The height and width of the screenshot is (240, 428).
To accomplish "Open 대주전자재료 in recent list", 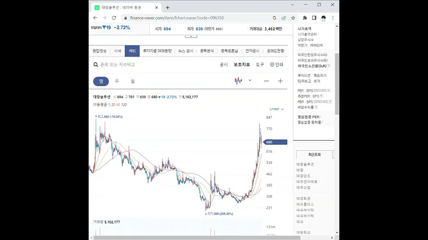I will [307, 182].
